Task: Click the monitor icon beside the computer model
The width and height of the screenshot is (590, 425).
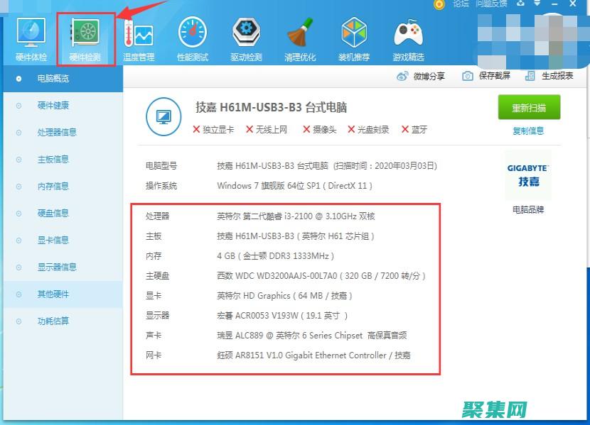Action: (x=164, y=118)
